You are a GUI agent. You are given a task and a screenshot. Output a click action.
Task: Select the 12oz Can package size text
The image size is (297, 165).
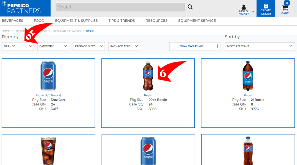[x=58, y=100]
